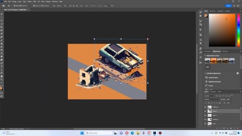The height and width of the screenshot is (136, 242).
Task: Collapse the Adjustments presets section
Action: coord(205,56)
